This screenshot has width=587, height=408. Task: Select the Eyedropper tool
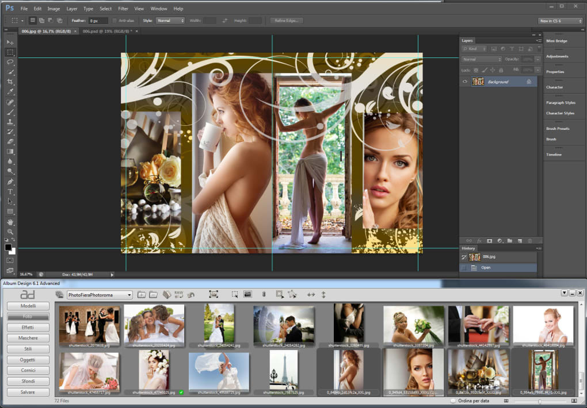pyautogui.click(x=10, y=91)
